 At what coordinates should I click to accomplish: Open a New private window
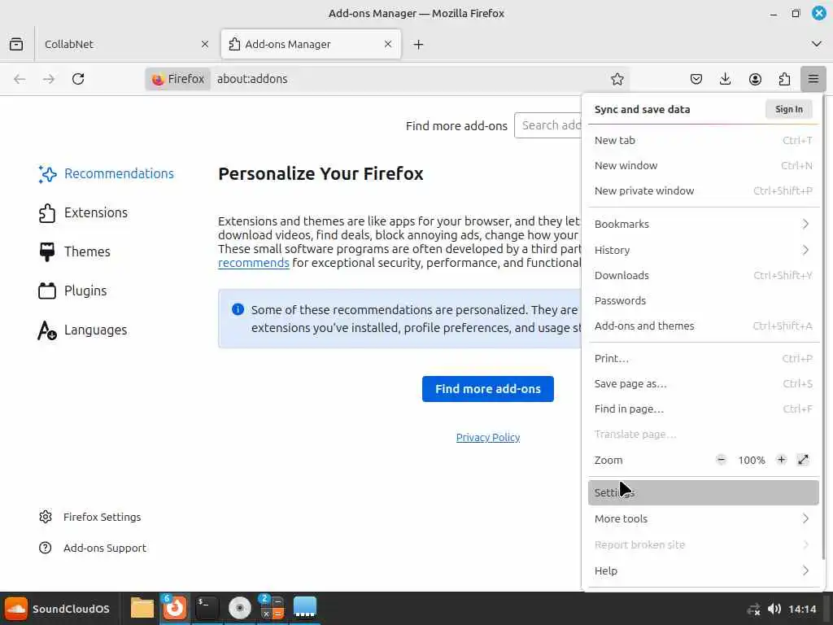[x=704, y=190]
